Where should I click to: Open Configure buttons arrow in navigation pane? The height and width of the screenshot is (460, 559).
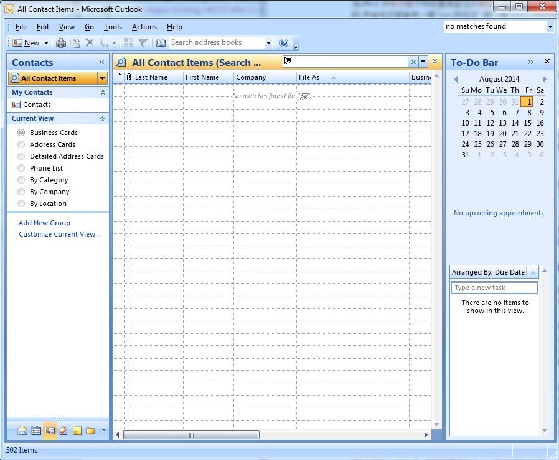coord(103,430)
